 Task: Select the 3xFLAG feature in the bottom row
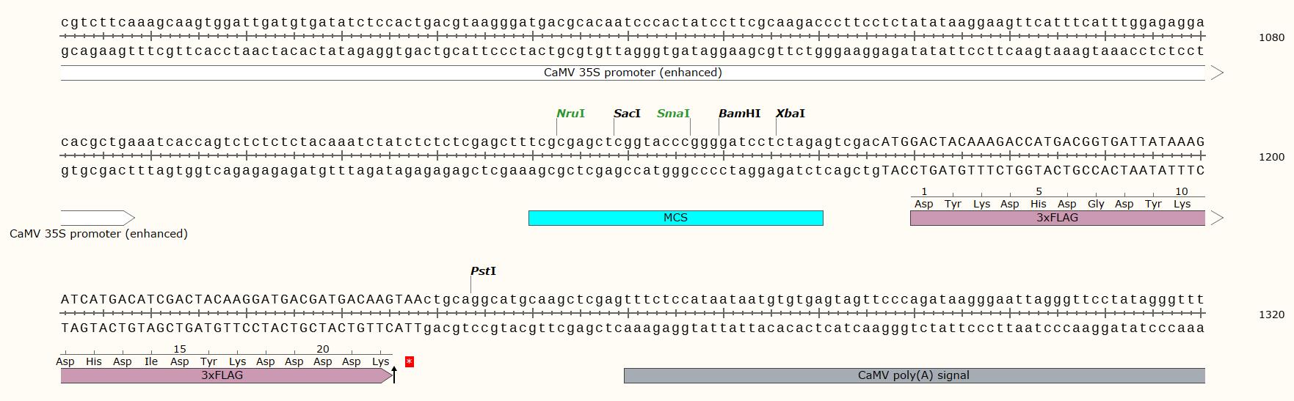coord(222,375)
